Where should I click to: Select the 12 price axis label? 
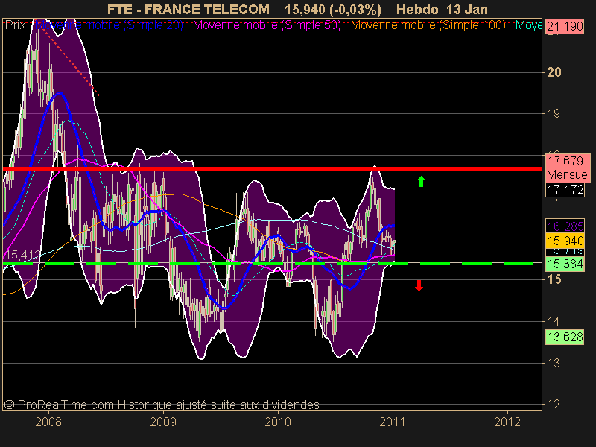[x=554, y=404]
